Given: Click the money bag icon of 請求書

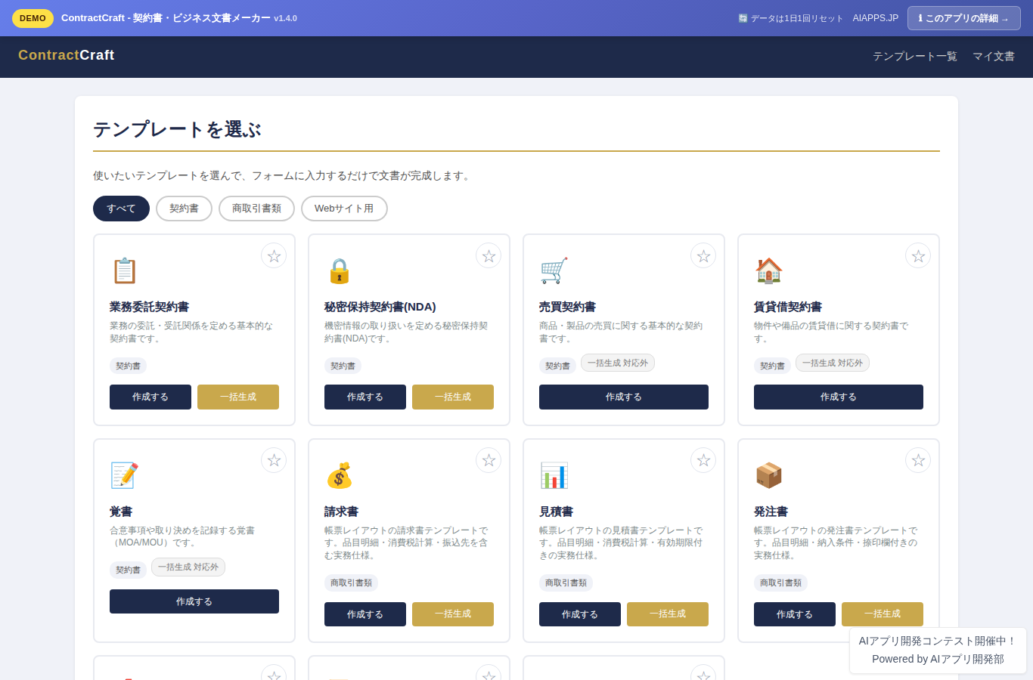Looking at the screenshot, I should [x=339, y=475].
